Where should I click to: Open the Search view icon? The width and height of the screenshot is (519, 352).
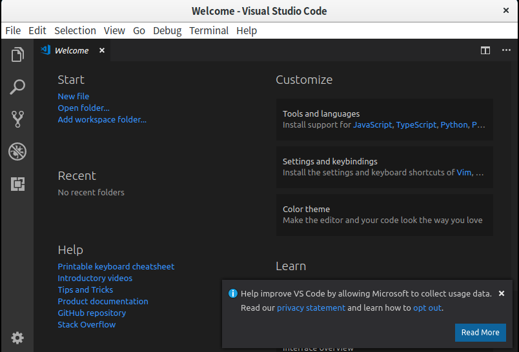(x=17, y=87)
